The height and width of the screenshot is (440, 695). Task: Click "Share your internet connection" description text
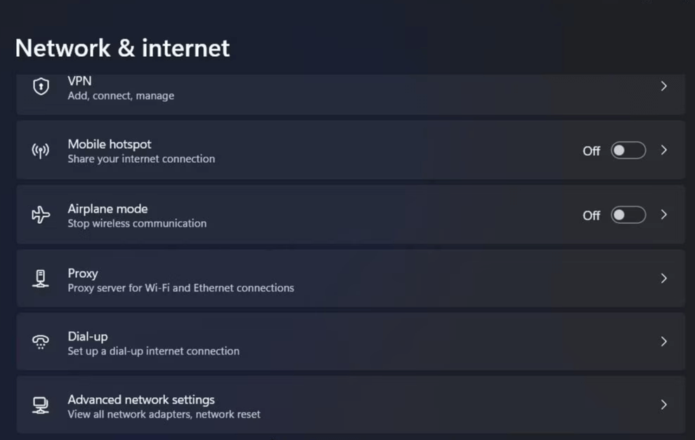click(x=141, y=159)
